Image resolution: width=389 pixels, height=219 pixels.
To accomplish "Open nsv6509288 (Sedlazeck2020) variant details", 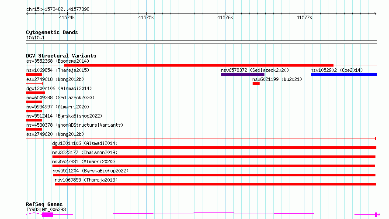I will click(x=60, y=98).
